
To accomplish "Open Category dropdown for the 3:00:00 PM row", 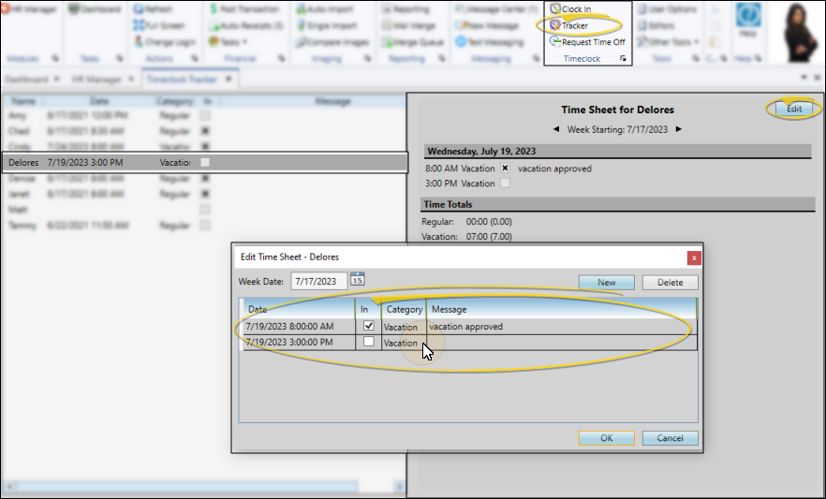I will tap(401, 343).
